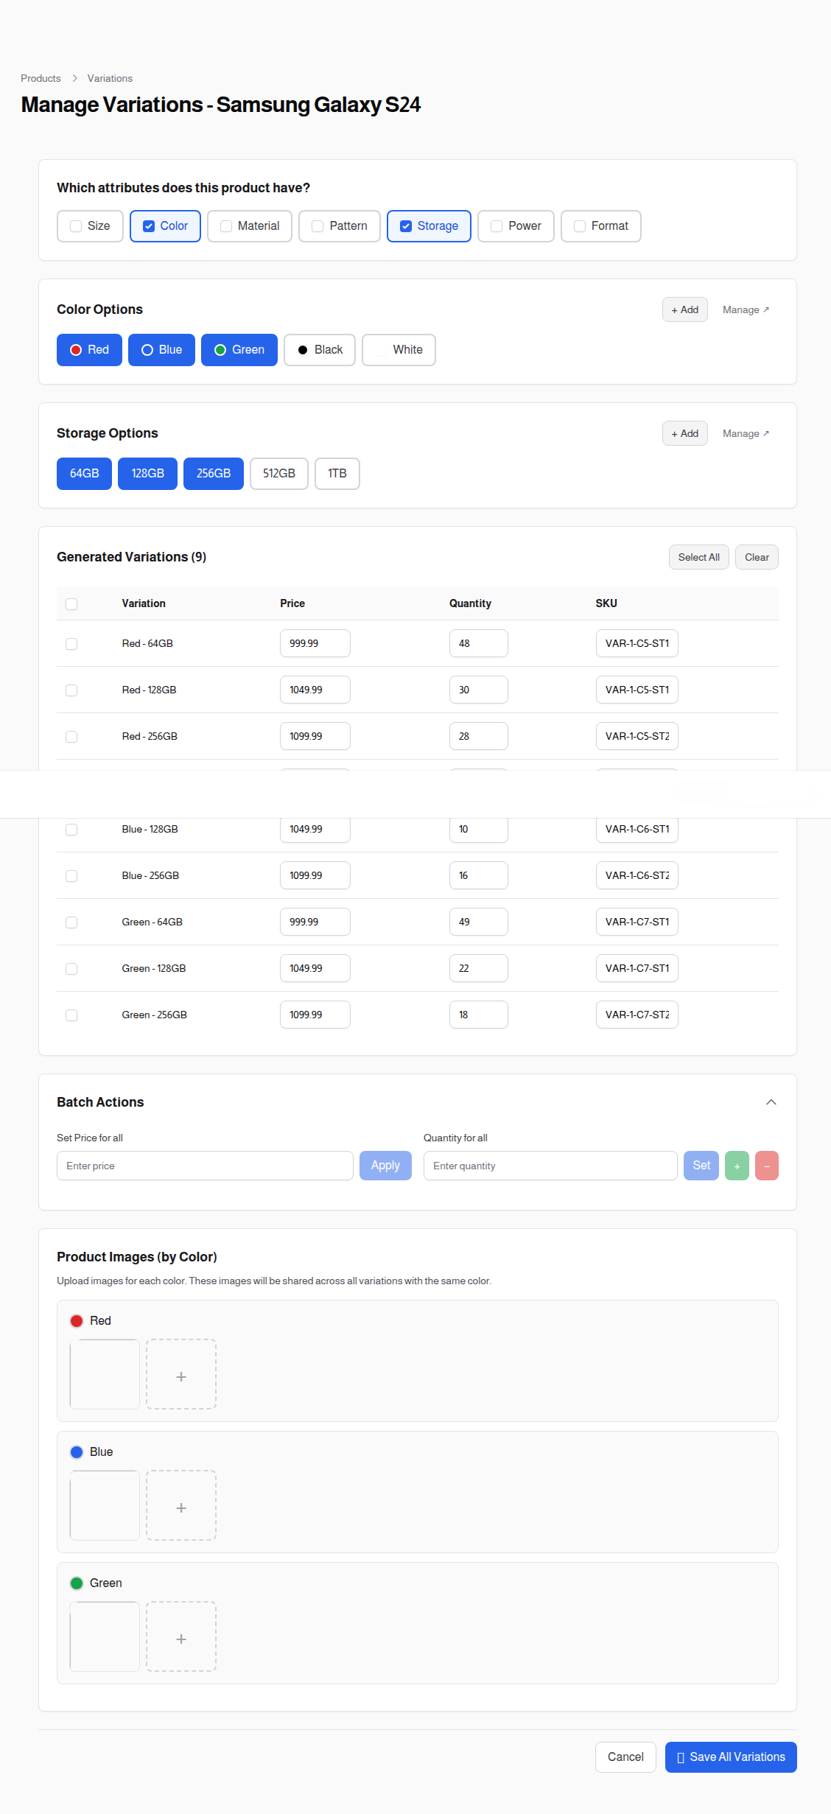
Task: Focus the Quantity for all field
Action: pos(550,1166)
